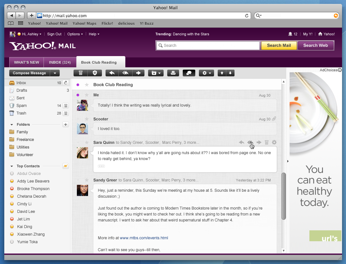This screenshot has height=264, width=346.
Task: Empty the Trash folder with its trash icon
Action: (66, 113)
